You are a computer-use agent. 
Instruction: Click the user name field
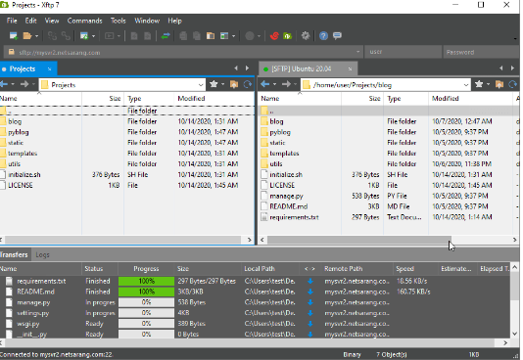pyautogui.click(x=403, y=52)
